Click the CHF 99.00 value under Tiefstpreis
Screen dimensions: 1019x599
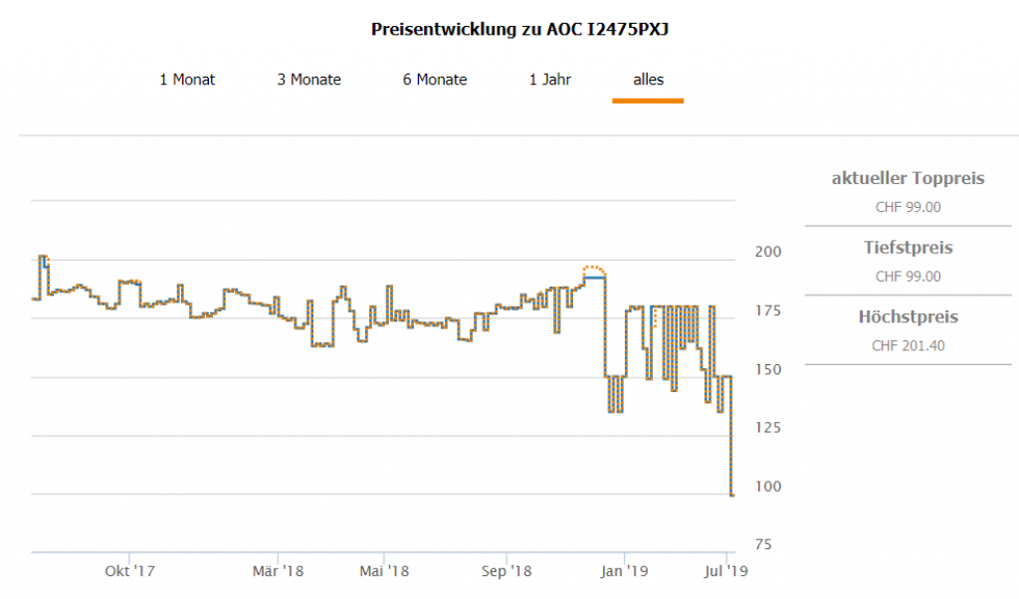[x=908, y=276]
